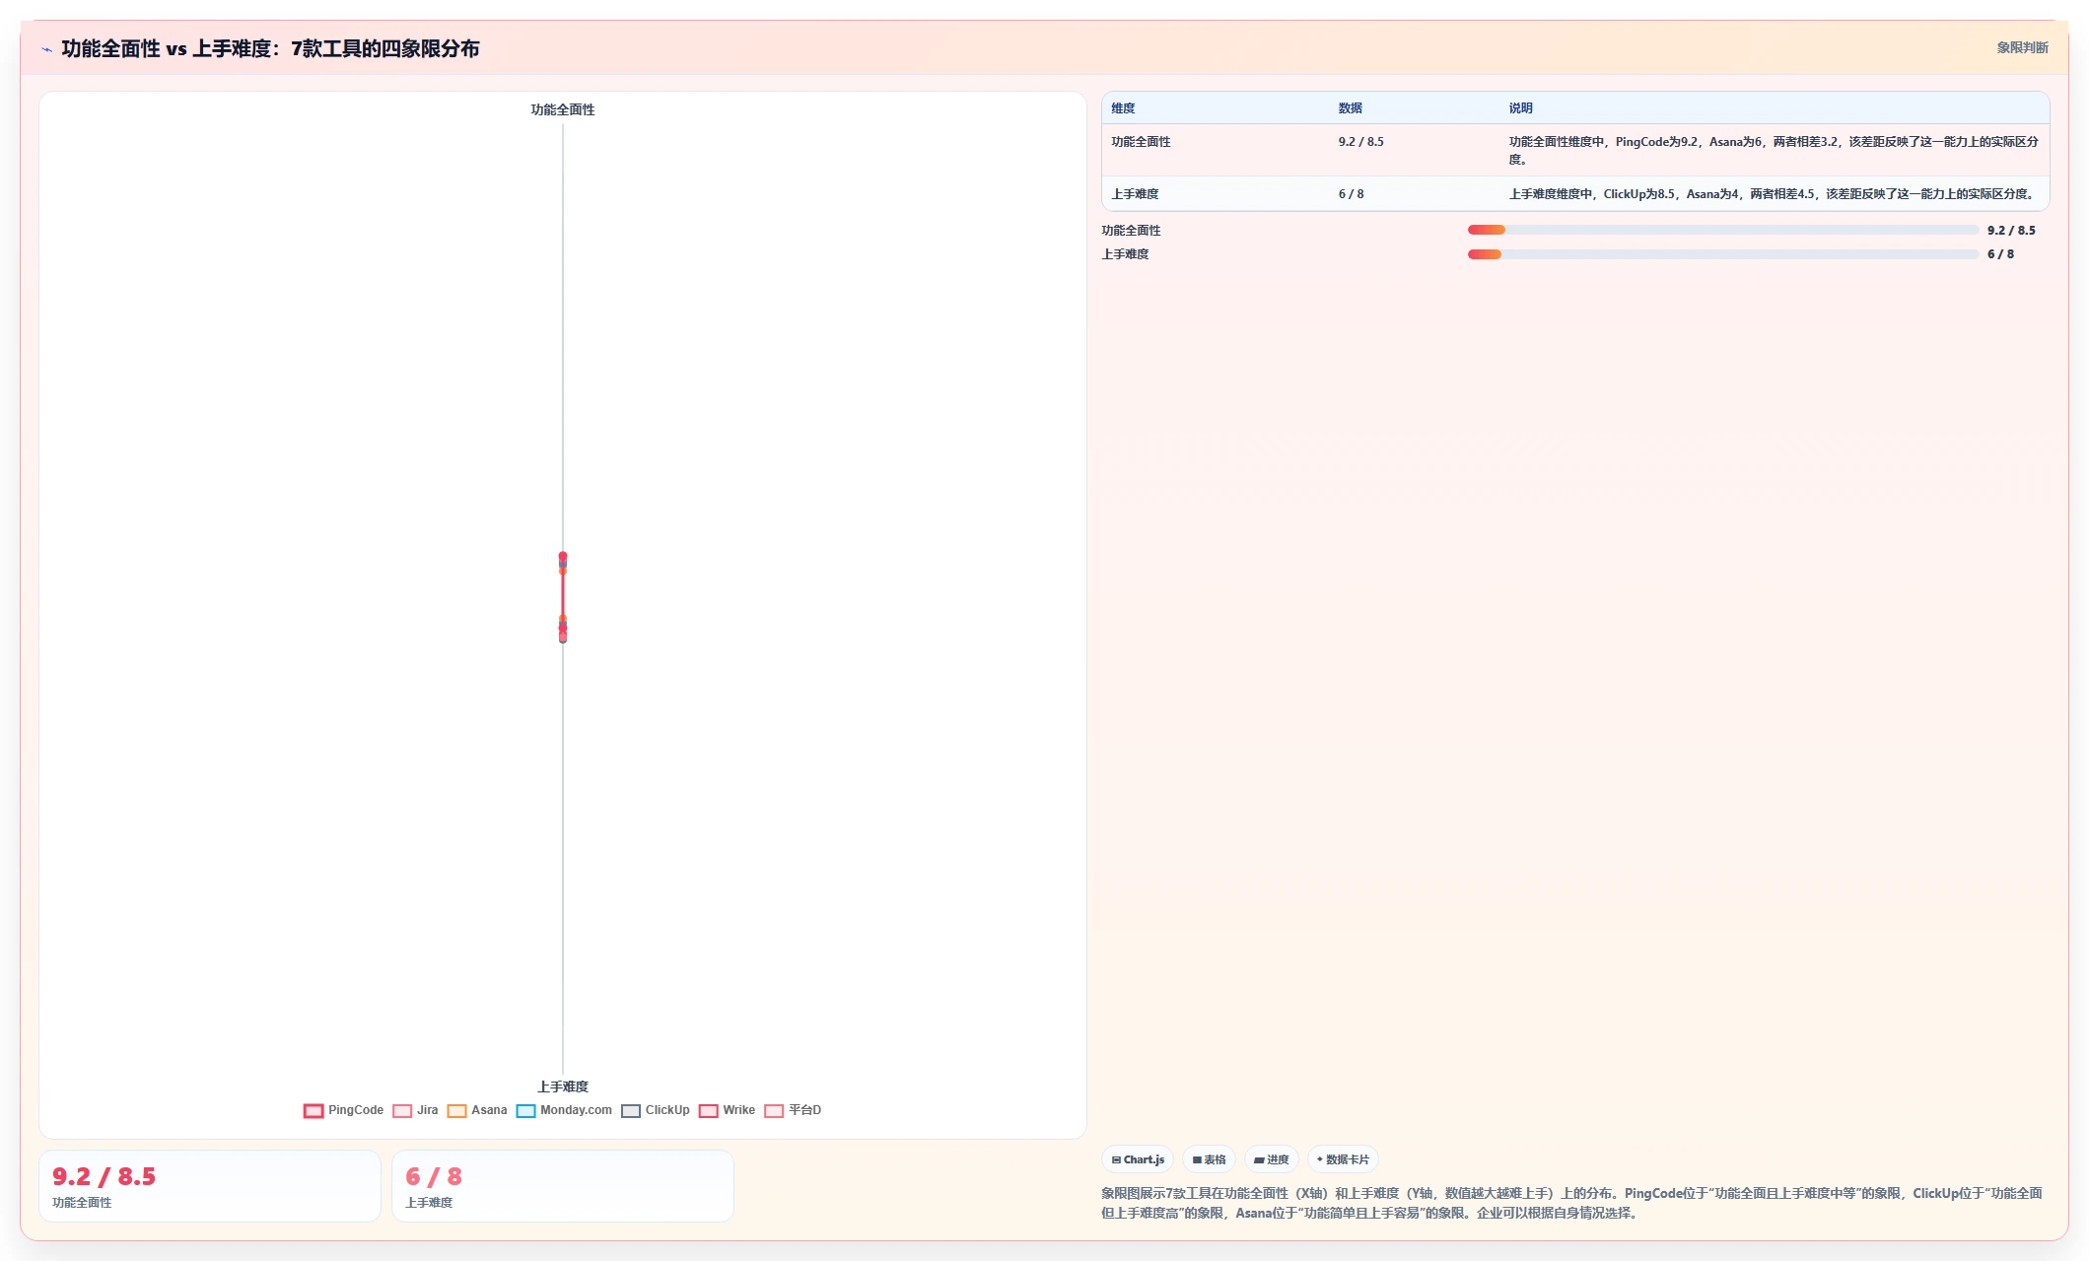This screenshot has height=1261, width=2089.
Task: Click the 说明 column header
Action: click(1520, 108)
